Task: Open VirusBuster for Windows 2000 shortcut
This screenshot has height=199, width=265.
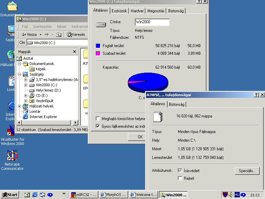Action: pyautogui.click(x=12, y=130)
